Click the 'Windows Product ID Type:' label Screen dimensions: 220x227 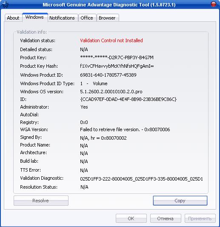point(47,83)
